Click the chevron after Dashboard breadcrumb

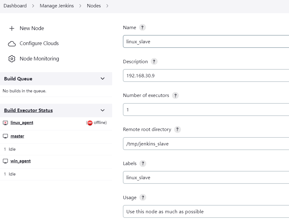[33, 6]
